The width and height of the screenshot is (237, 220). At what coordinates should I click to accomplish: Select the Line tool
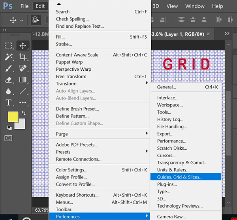(23, 91)
